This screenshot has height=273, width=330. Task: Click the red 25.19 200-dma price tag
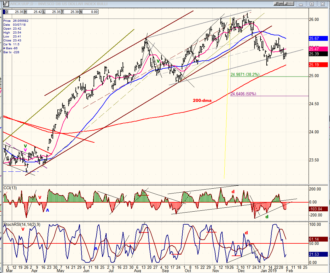tap(318, 65)
